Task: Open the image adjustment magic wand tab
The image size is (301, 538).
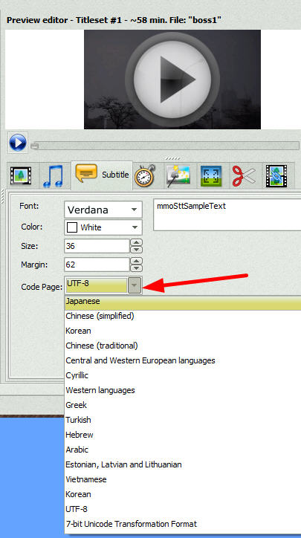Action: [178, 175]
